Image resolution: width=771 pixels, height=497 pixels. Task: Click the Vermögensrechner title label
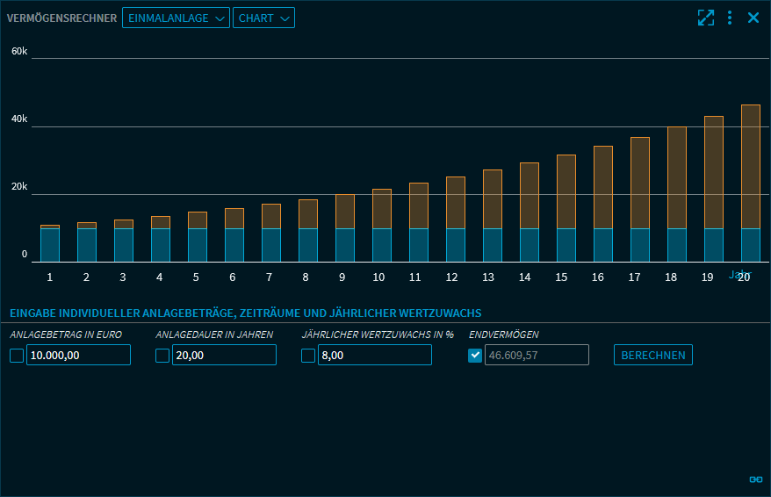coord(61,18)
